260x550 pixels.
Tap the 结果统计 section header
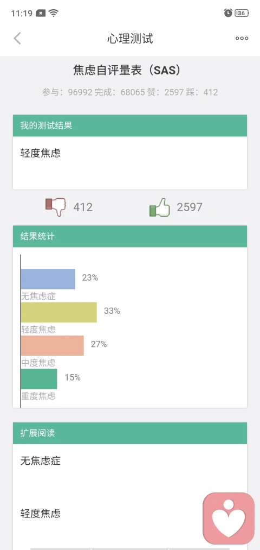tap(130, 236)
